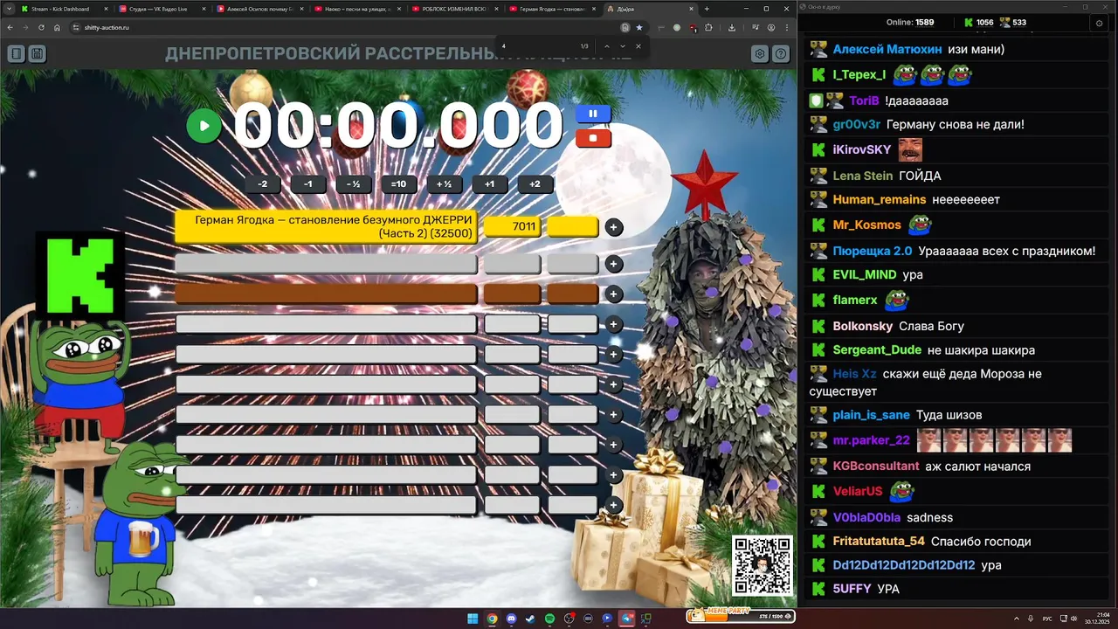Viewport: 1118px width, 629px height.
Task: Switch to the Наоко — песни на улицах tab
Action: pyautogui.click(x=357, y=9)
